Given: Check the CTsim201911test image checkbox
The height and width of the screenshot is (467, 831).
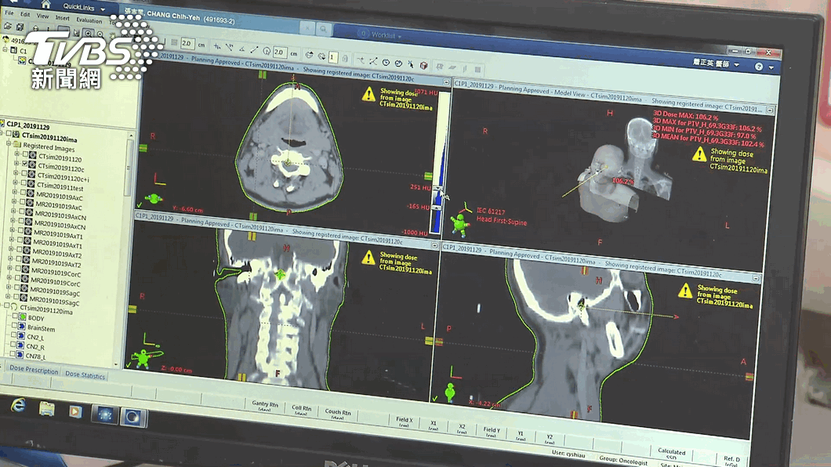Looking at the screenshot, I should tap(24, 183).
